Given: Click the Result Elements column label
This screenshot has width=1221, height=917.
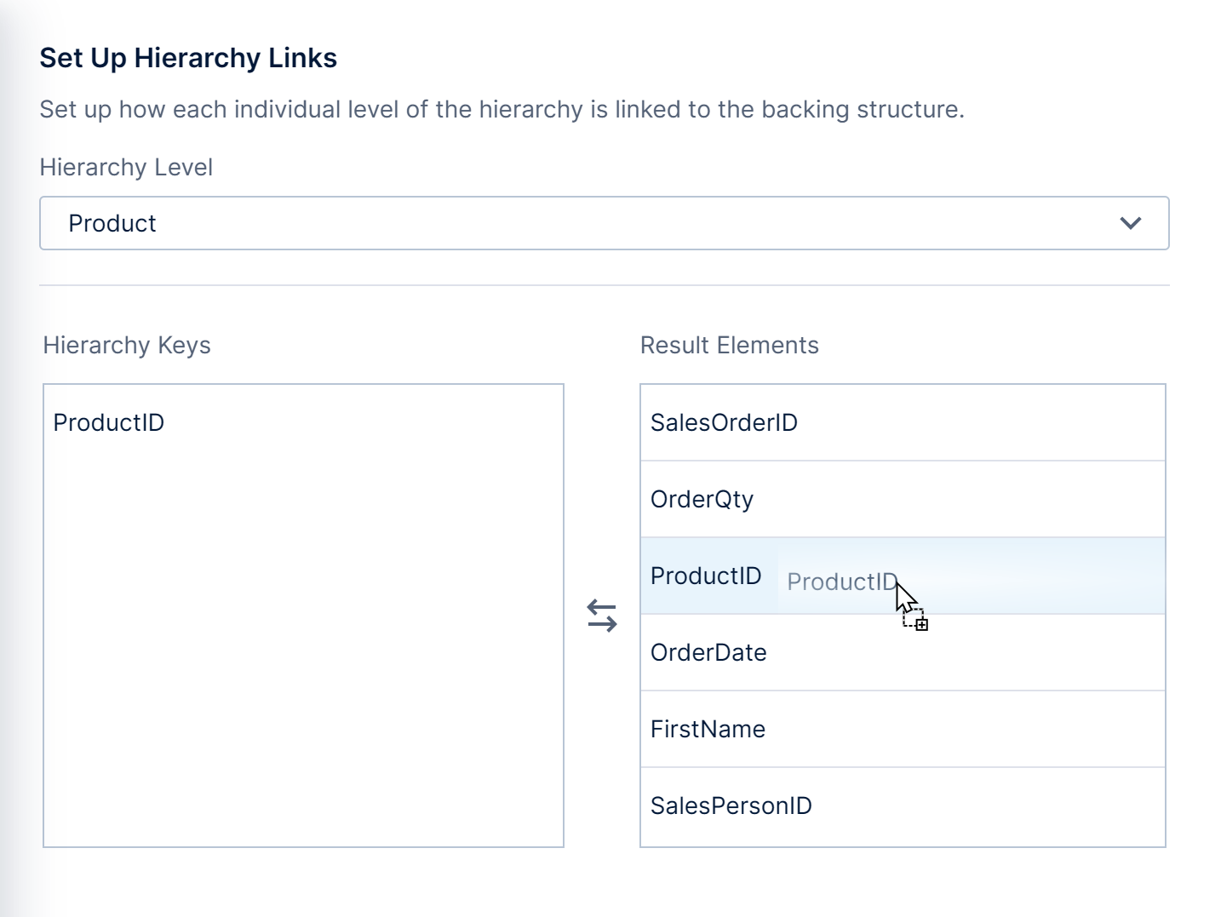Looking at the screenshot, I should coord(730,345).
